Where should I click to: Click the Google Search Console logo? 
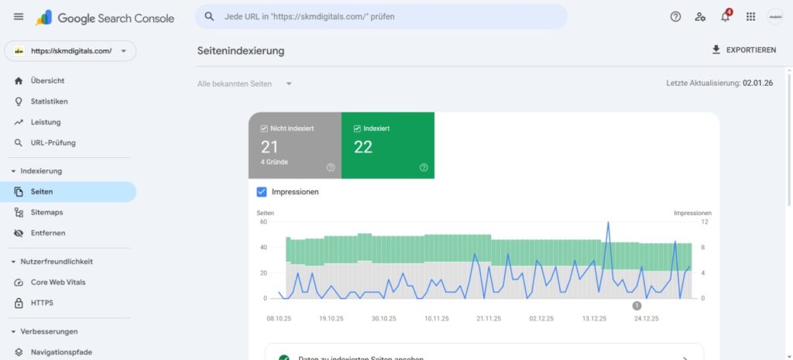[105, 19]
